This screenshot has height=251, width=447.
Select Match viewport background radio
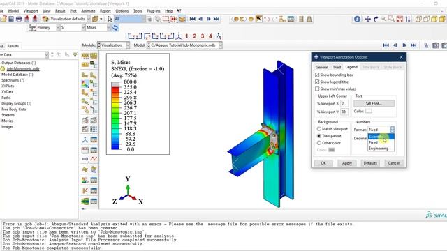pyautogui.click(x=319, y=129)
